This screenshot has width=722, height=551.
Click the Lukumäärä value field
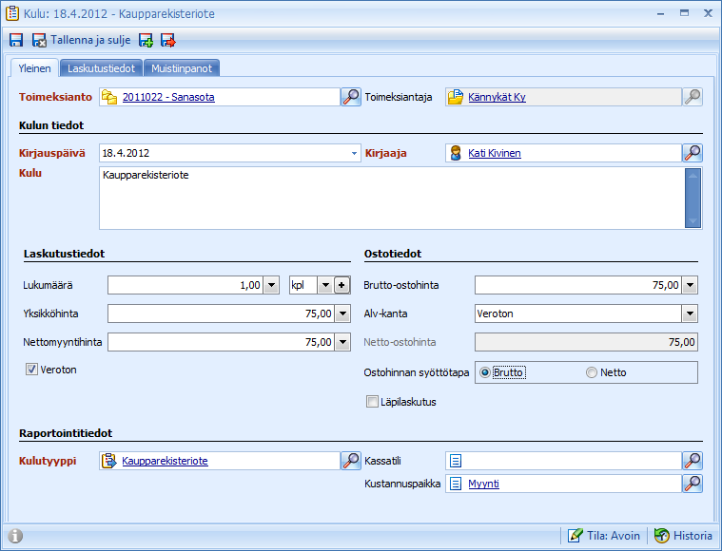click(186, 285)
